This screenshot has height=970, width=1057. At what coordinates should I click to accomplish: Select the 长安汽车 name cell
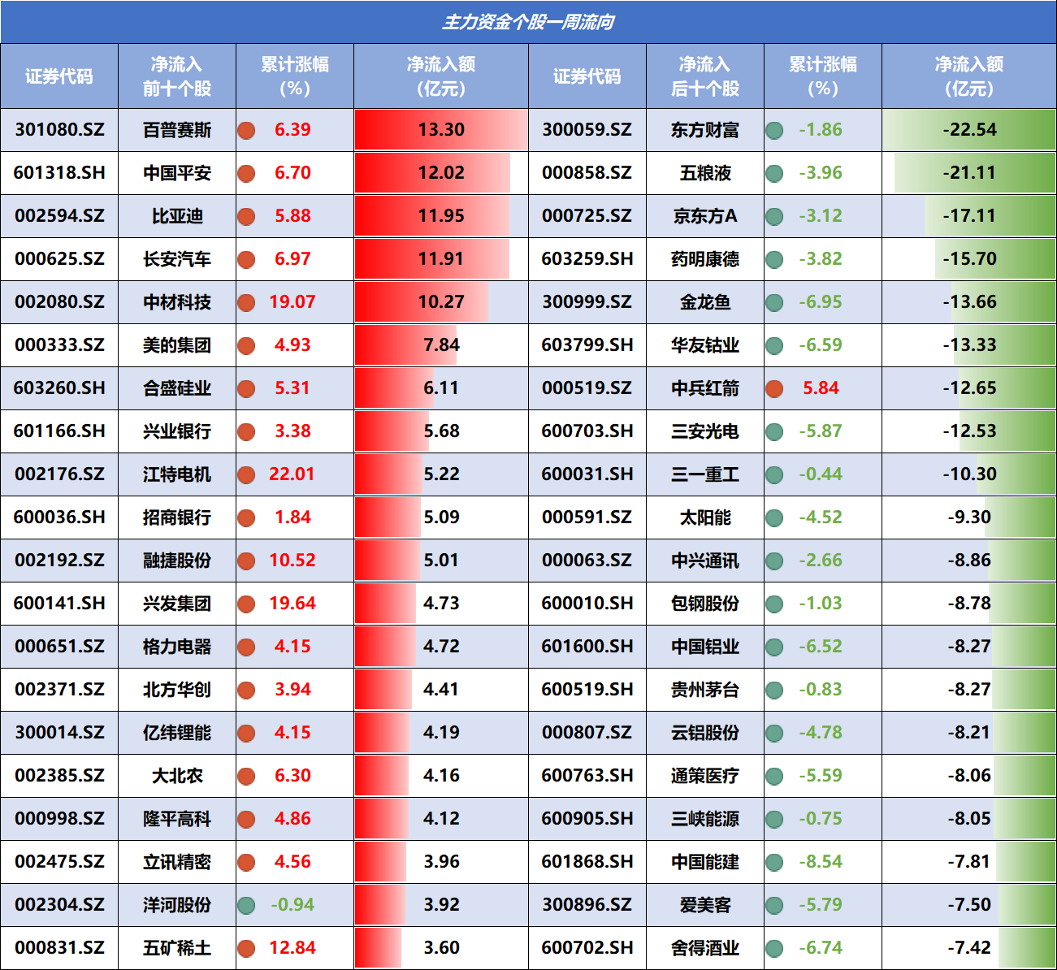click(x=177, y=259)
